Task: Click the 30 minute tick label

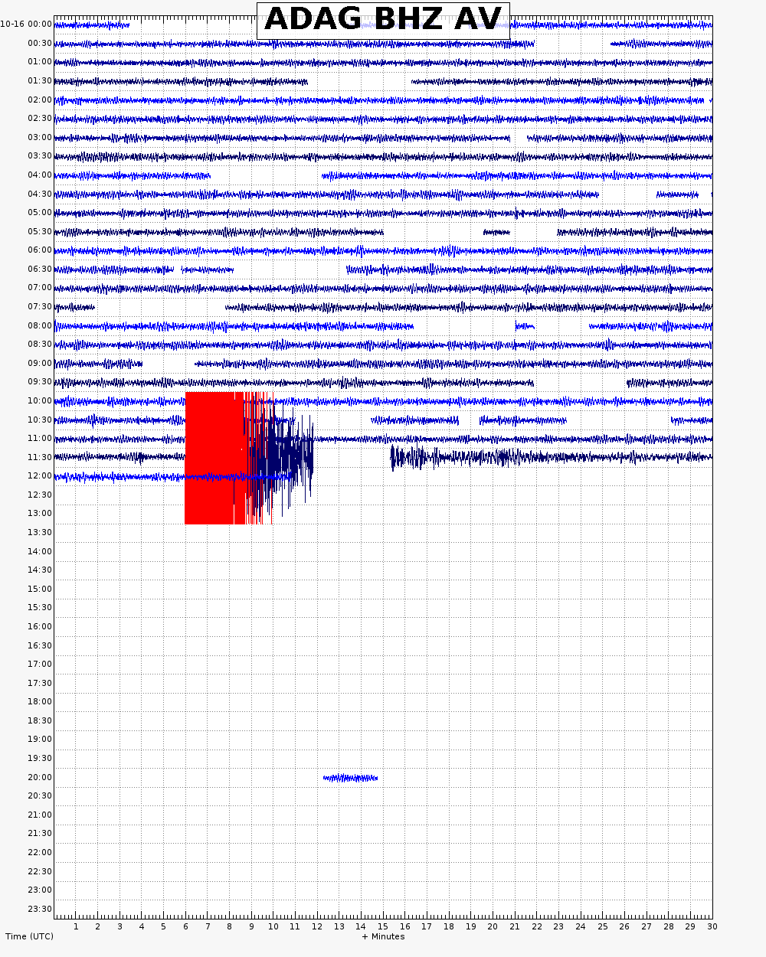Action: pos(712,926)
